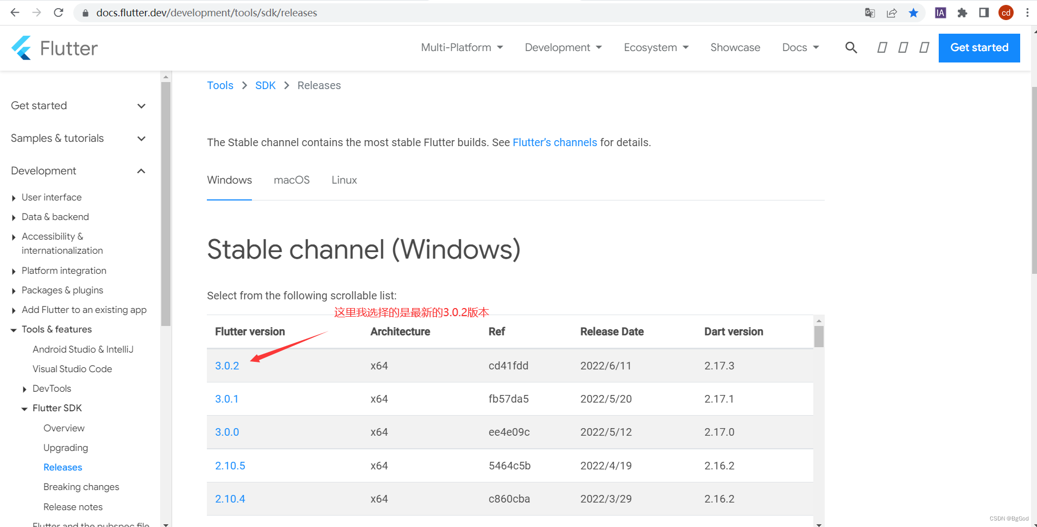Image resolution: width=1037 pixels, height=527 pixels.
Task: Go back with the browser back arrow
Action: pyautogui.click(x=15, y=12)
